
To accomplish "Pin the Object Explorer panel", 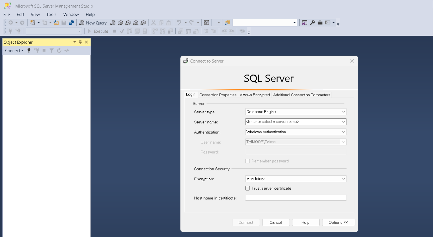I will (x=81, y=42).
